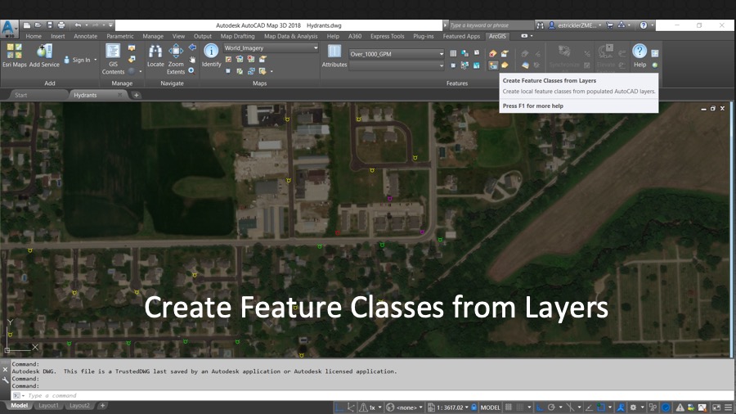Toggle ortho mode in status bar
Screen dimensions: 736x414
pyautogui.click(x=540, y=407)
